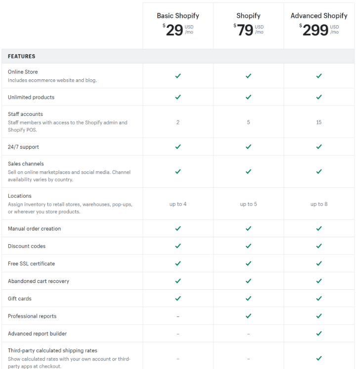Image resolution: width=356 pixels, height=369 pixels.
Task: Select the Advanced Shopify plan header
Action: (319, 16)
